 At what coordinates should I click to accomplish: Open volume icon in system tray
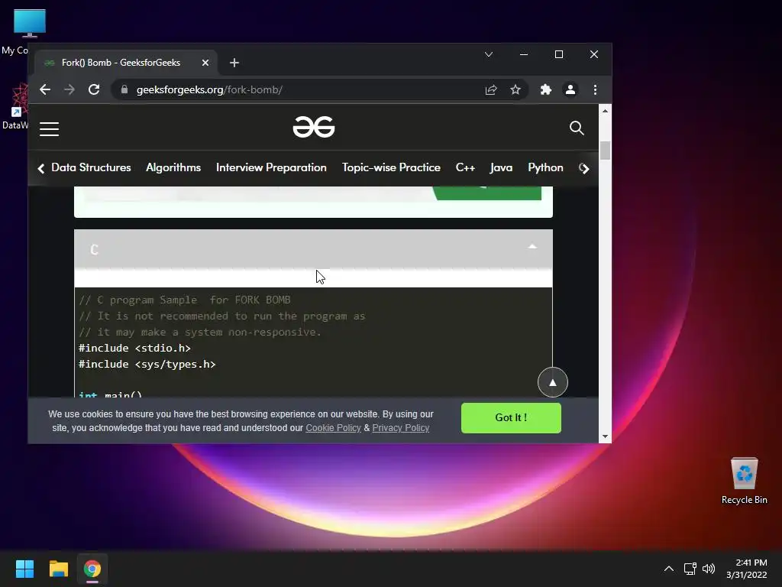[x=708, y=569]
